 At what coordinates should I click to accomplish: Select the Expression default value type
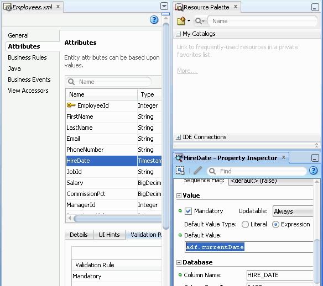275,224
